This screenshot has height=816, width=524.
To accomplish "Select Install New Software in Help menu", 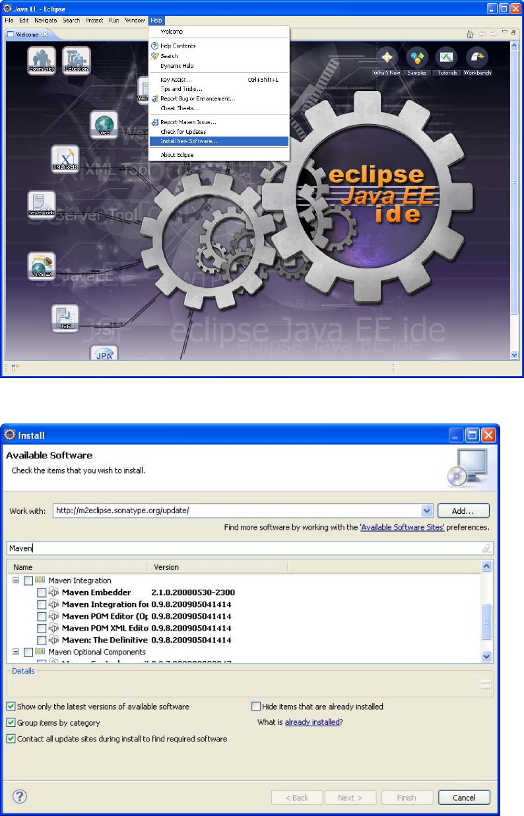I will pos(218,141).
